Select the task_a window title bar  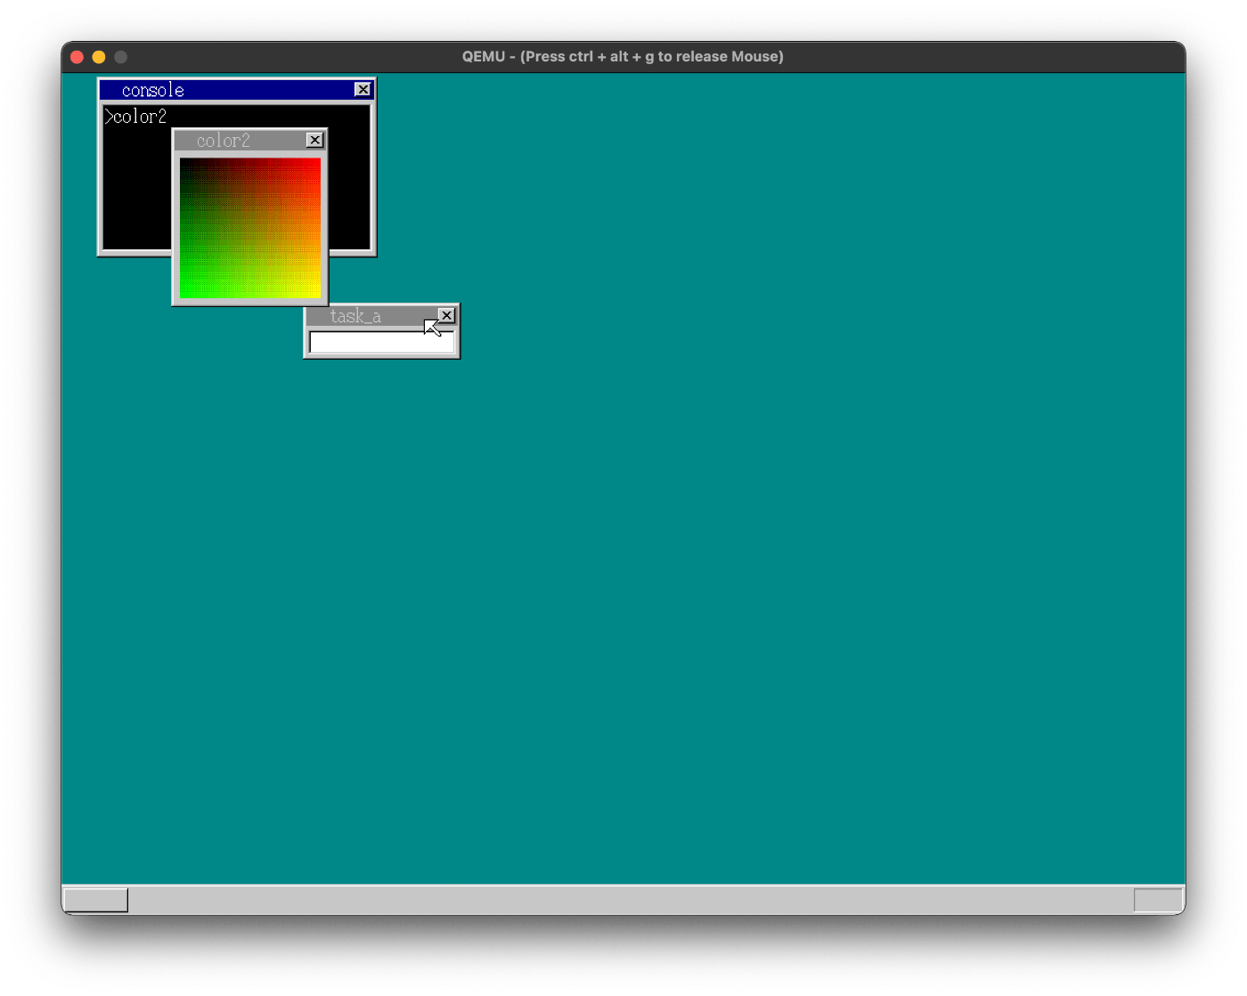(x=381, y=316)
